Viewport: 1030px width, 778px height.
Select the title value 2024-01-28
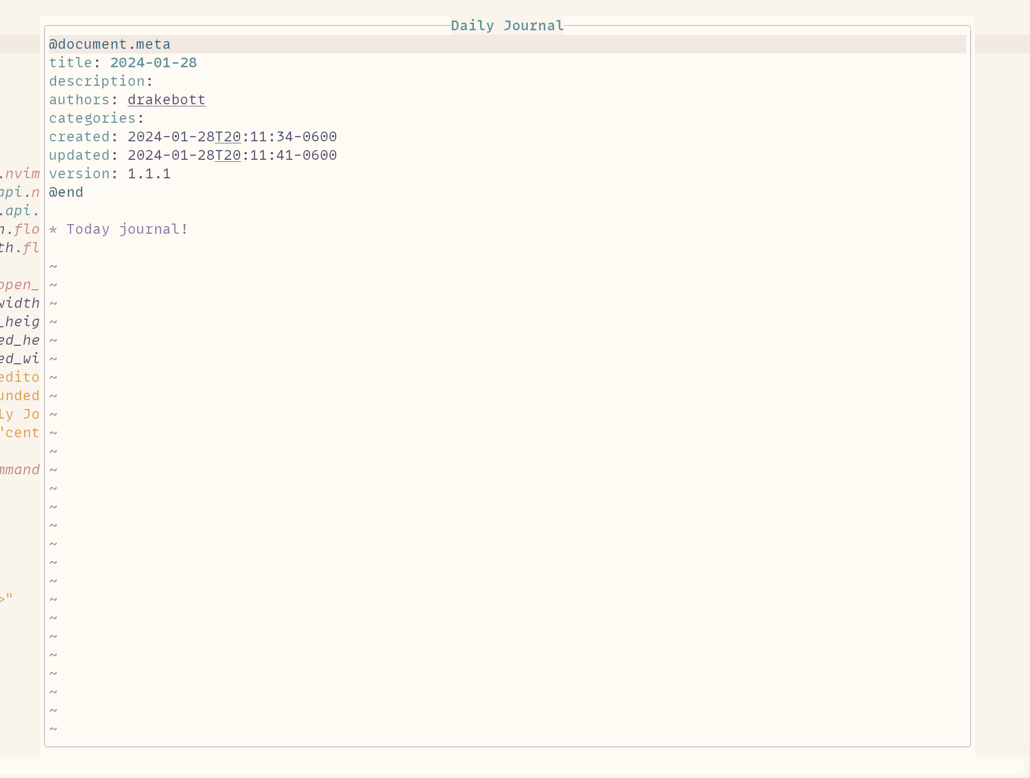point(153,62)
